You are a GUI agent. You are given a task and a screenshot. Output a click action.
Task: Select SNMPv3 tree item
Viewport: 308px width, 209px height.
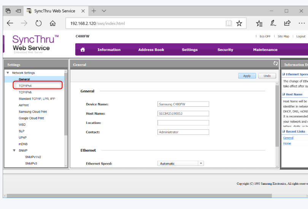[x=31, y=163]
